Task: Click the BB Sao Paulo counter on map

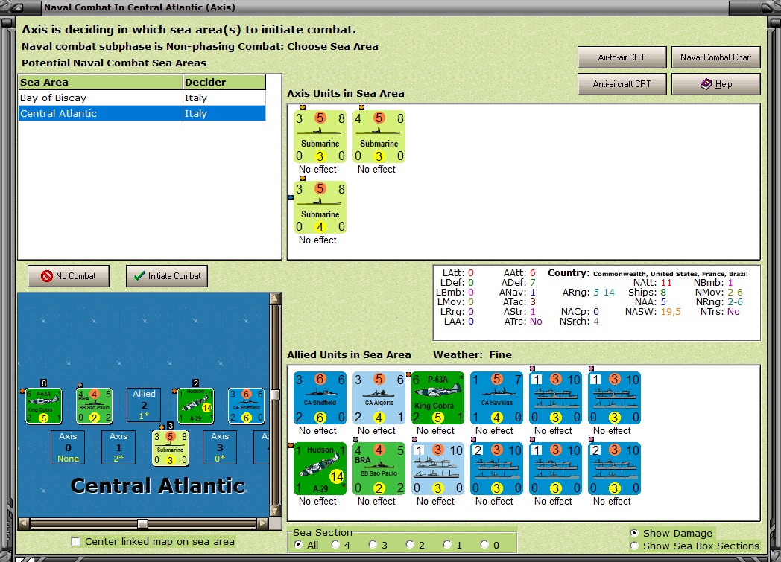Action: (x=95, y=406)
